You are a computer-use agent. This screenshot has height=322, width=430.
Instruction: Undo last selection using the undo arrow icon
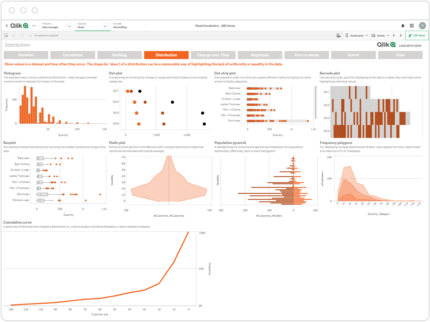[14, 35]
